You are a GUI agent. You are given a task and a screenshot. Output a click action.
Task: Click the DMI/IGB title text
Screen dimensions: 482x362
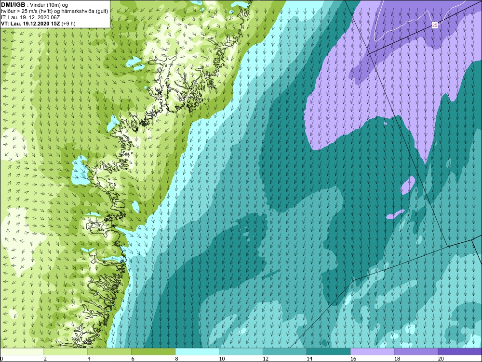tap(13, 5)
